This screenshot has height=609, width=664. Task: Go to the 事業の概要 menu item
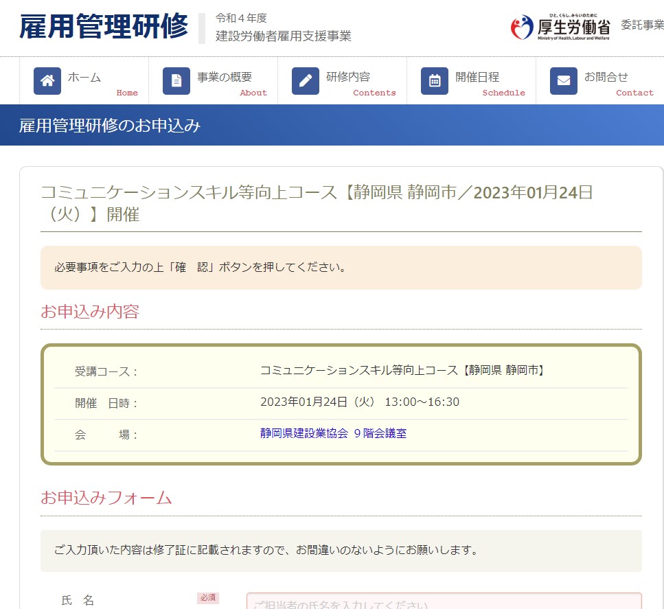[x=225, y=77]
